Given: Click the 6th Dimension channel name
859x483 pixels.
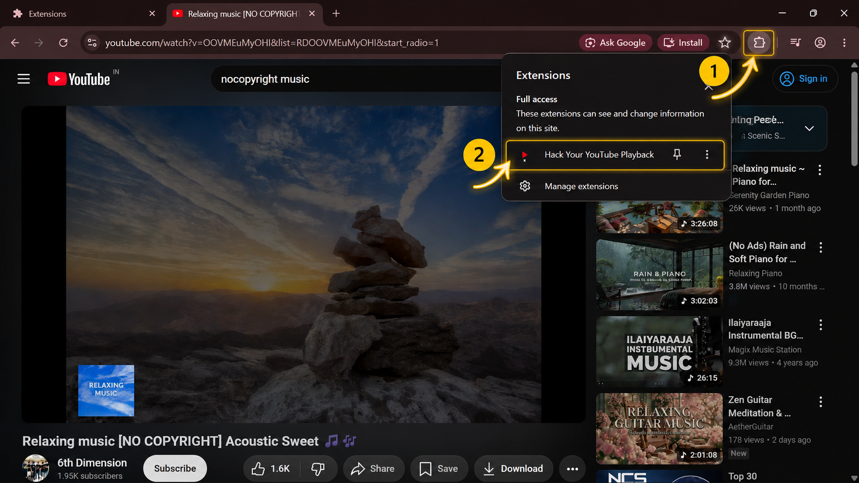Looking at the screenshot, I should 92,462.
